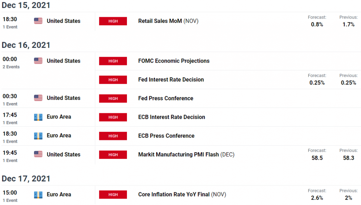This screenshot has width=361, height=205.
Task: Open the Fed Press Conference event
Action: (166, 98)
